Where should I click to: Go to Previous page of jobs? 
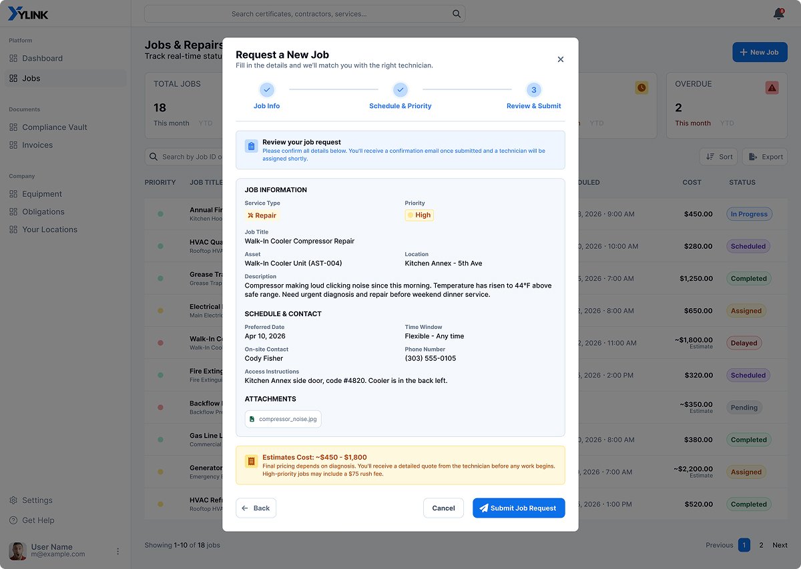pos(720,545)
